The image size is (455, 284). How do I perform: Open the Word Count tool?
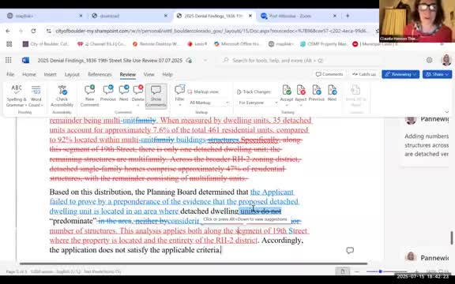pos(36,96)
